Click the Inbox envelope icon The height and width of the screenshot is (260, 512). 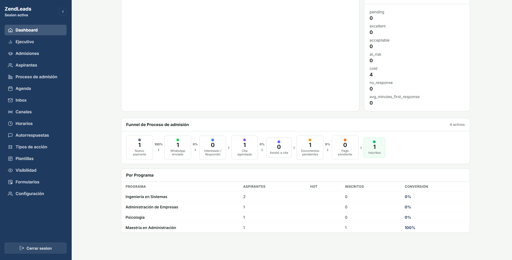point(10,100)
